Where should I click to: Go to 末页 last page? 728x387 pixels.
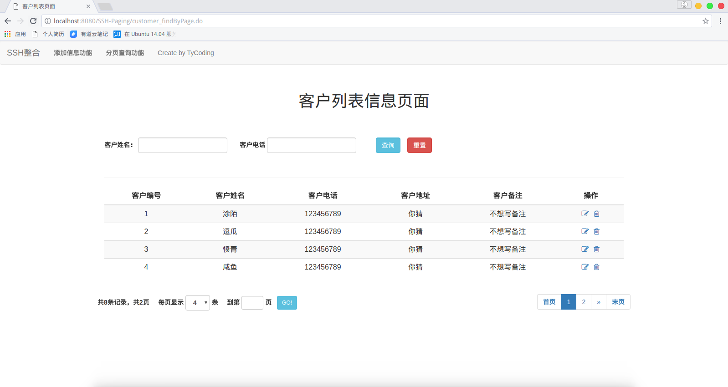pyautogui.click(x=618, y=302)
